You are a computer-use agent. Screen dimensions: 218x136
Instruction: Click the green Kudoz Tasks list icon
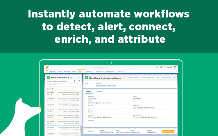49,77
